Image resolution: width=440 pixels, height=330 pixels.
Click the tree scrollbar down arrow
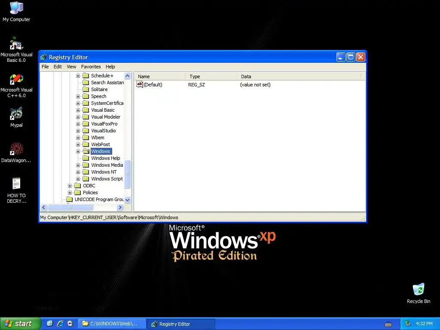127,200
